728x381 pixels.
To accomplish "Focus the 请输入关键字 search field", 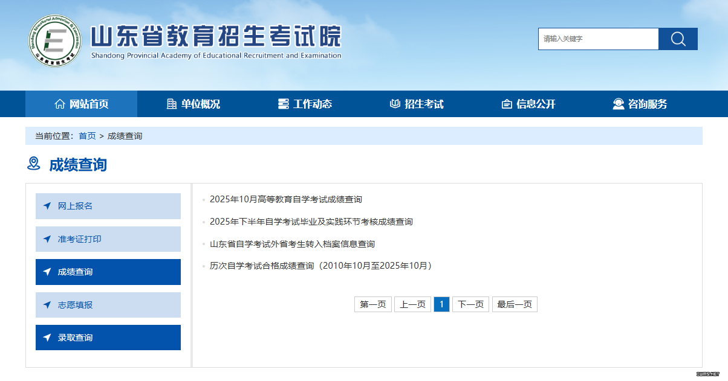I will (598, 39).
